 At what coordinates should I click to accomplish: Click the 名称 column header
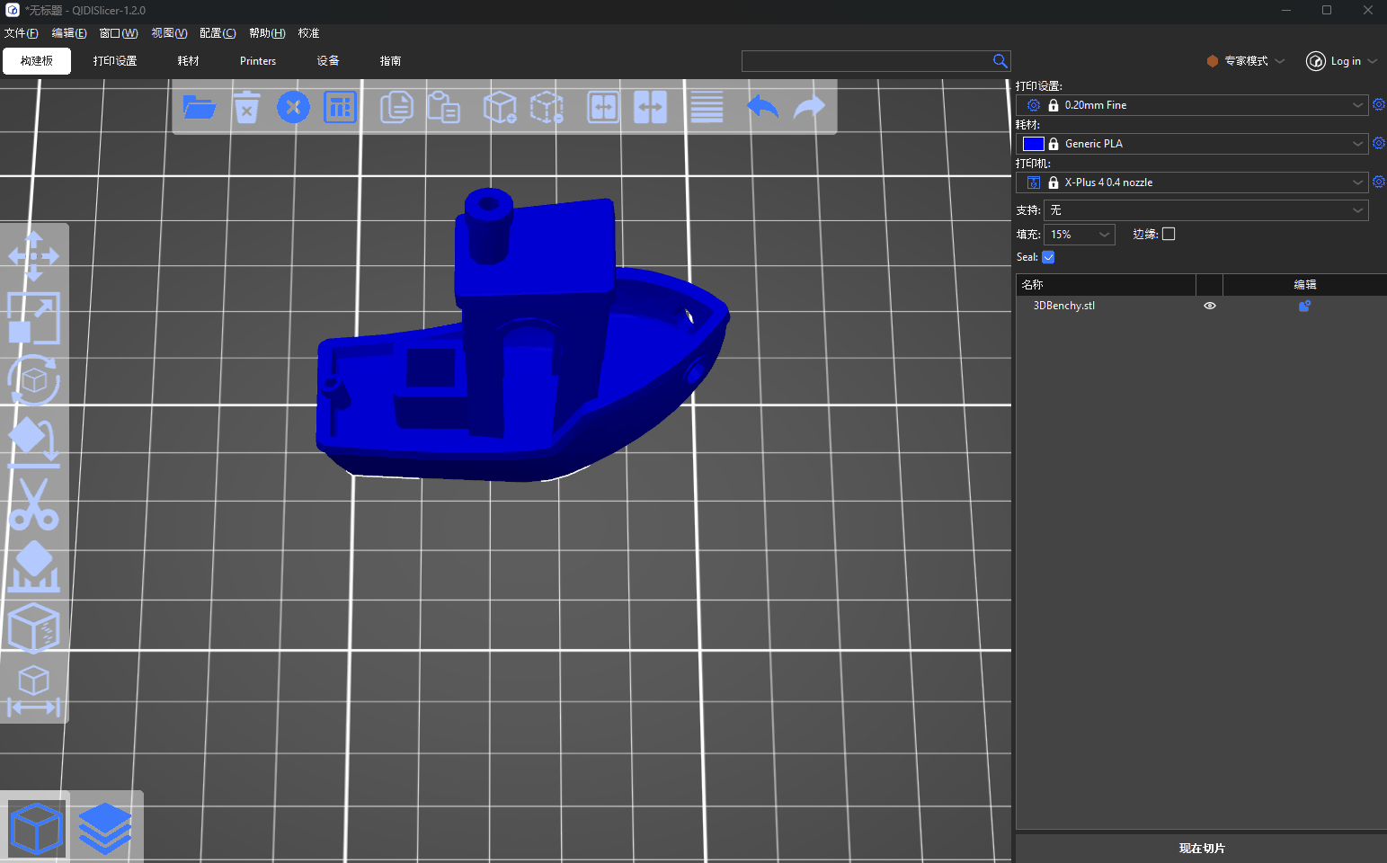pyautogui.click(x=1106, y=284)
